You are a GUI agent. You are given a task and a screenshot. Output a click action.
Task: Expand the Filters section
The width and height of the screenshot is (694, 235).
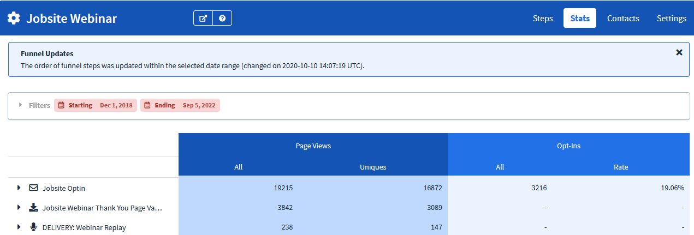tap(21, 105)
